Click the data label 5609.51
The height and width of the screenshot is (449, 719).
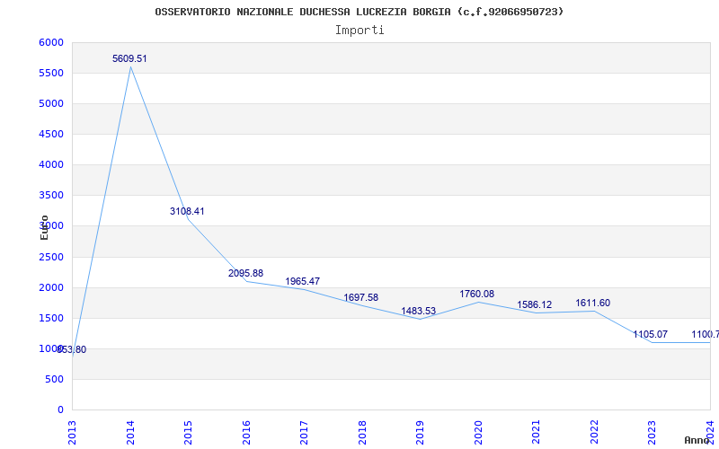(129, 58)
